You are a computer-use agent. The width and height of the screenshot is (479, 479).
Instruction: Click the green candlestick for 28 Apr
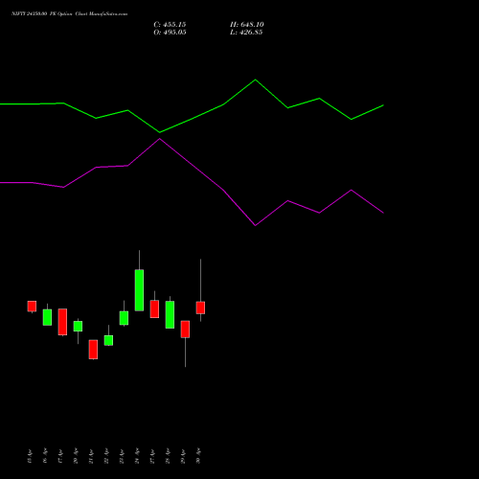pyautogui.click(x=170, y=314)
